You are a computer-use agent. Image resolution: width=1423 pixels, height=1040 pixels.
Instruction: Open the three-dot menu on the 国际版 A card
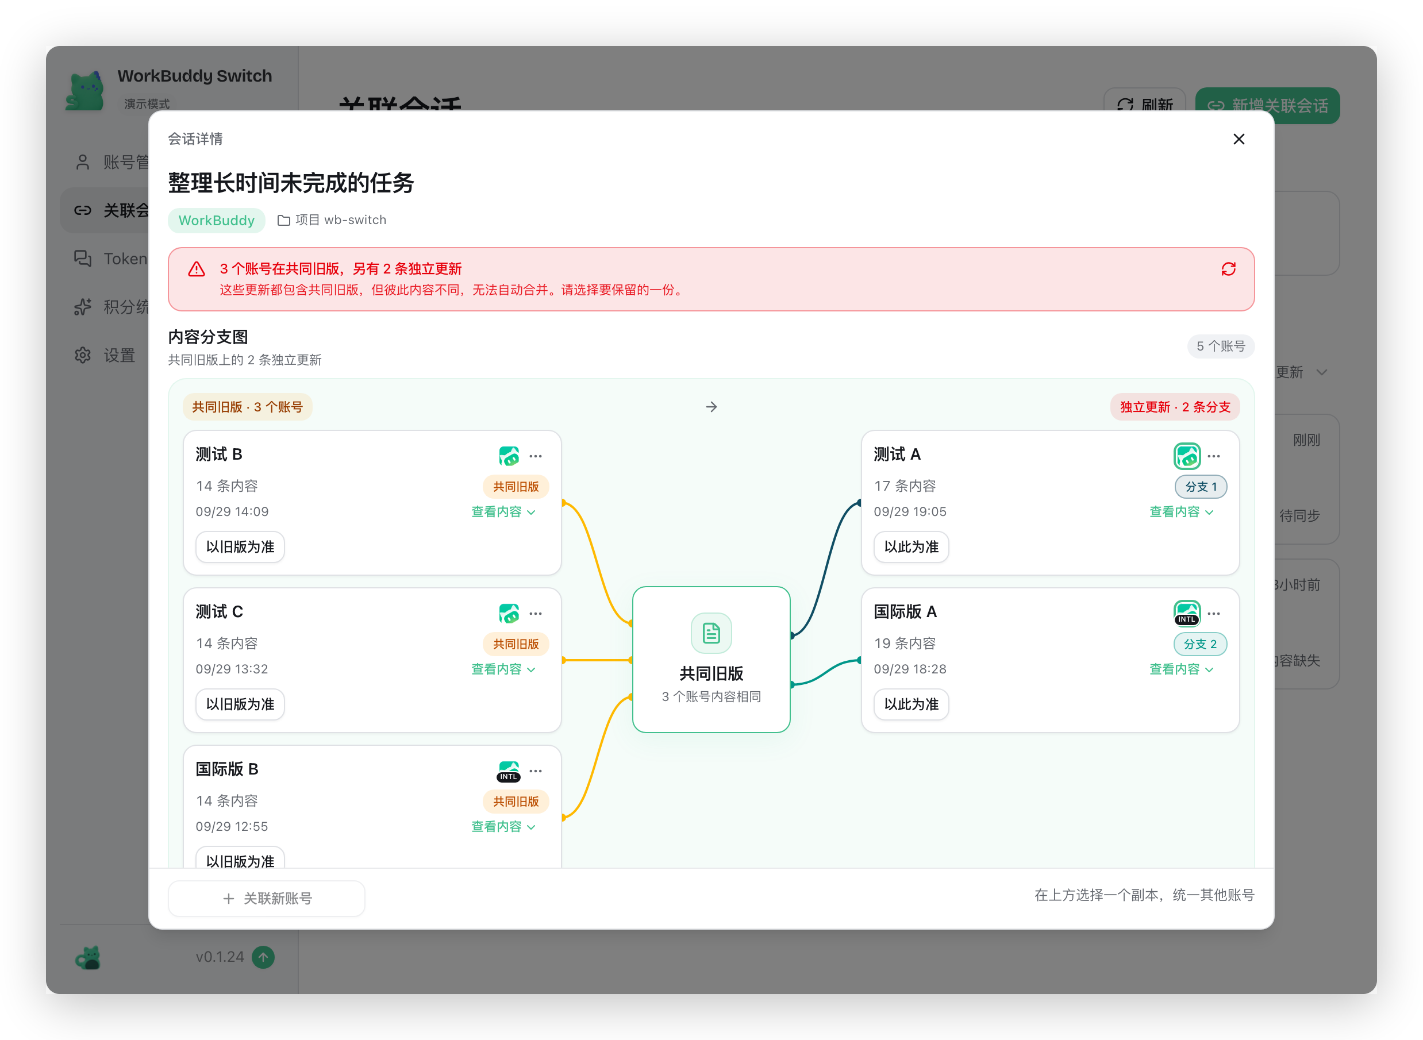(1213, 613)
